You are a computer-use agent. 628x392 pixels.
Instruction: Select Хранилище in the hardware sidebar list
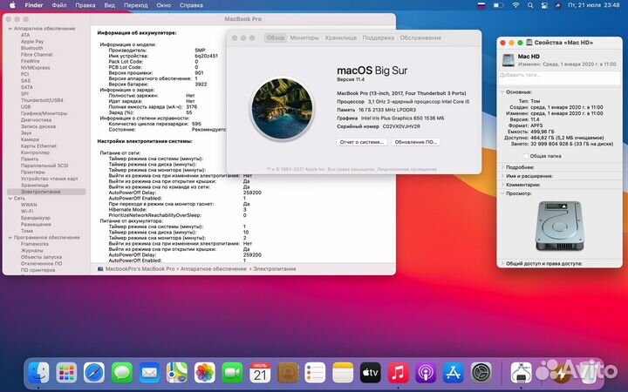pos(34,186)
